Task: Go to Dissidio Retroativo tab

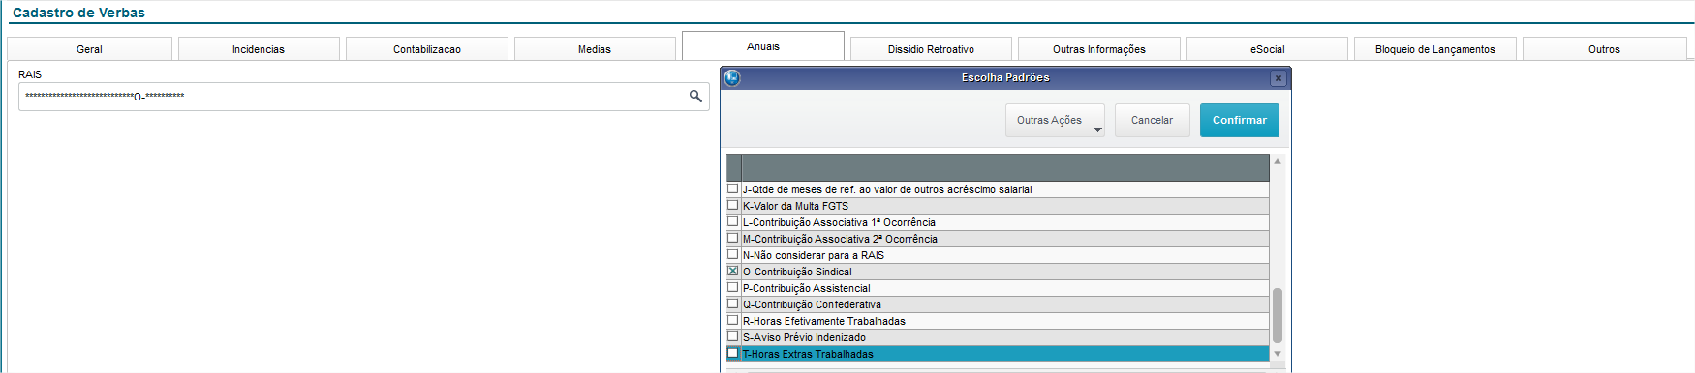Action: pyautogui.click(x=931, y=49)
